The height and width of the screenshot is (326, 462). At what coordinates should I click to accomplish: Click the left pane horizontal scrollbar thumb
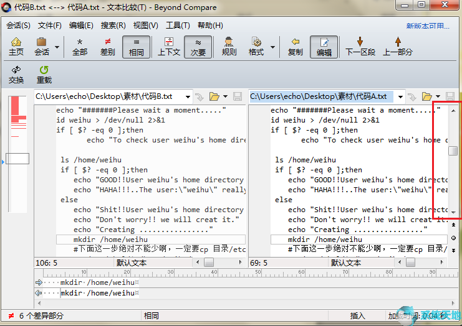pos(209,262)
